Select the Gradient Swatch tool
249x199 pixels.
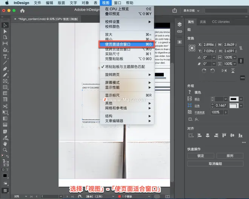pyautogui.click(x=5, y=118)
